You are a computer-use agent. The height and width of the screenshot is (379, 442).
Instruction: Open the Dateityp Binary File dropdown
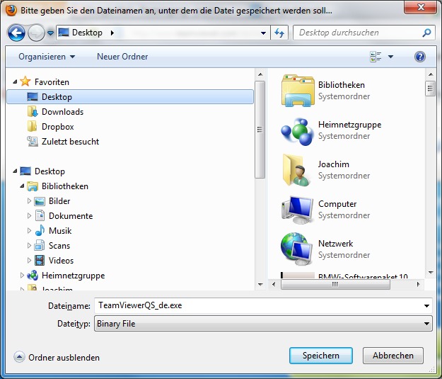263,324
